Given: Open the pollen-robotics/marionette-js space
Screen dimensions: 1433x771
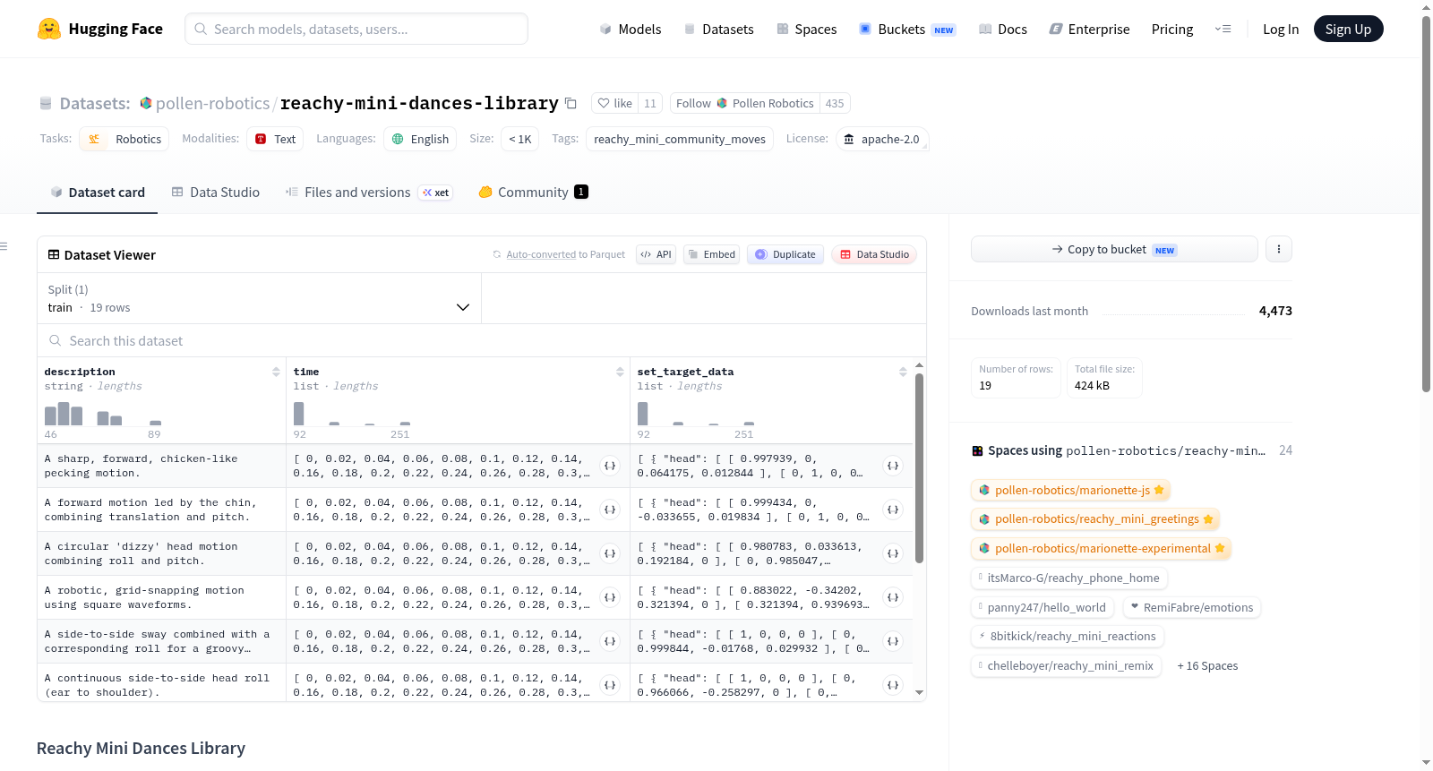Looking at the screenshot, I should pyautogui.click(x=1071, y=490).
